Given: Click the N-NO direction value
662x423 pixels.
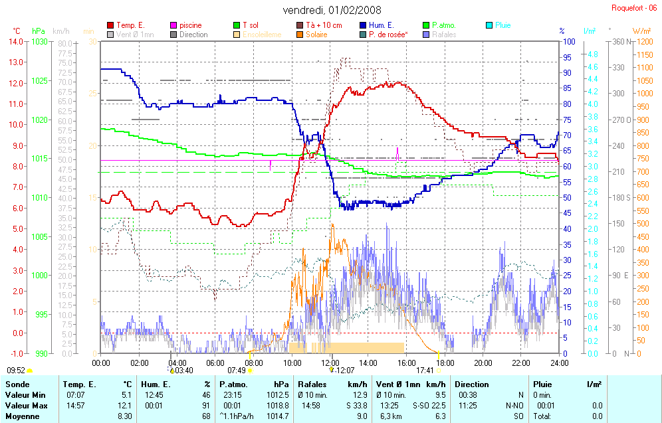Looking at the screenshot, I should pyautogui.click(x=514, y=406).
